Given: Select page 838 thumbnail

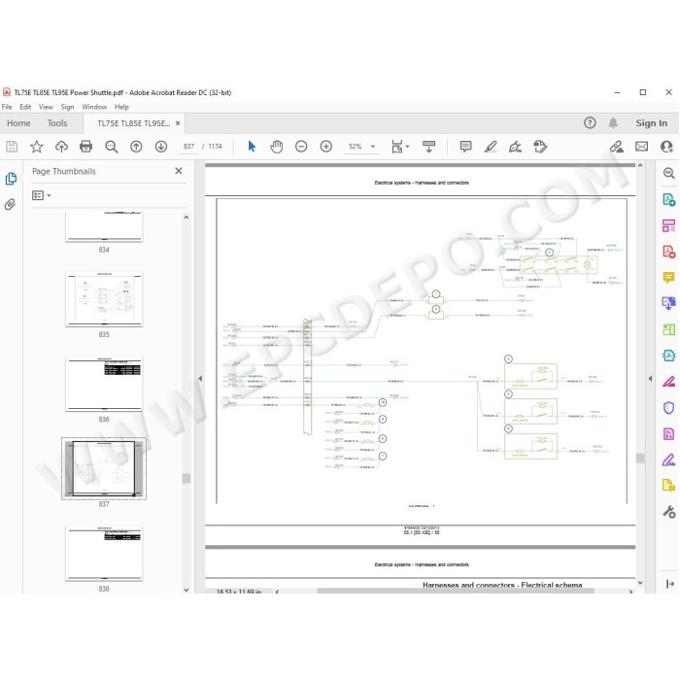Looking at the screenshot, I should pos(104,554).
